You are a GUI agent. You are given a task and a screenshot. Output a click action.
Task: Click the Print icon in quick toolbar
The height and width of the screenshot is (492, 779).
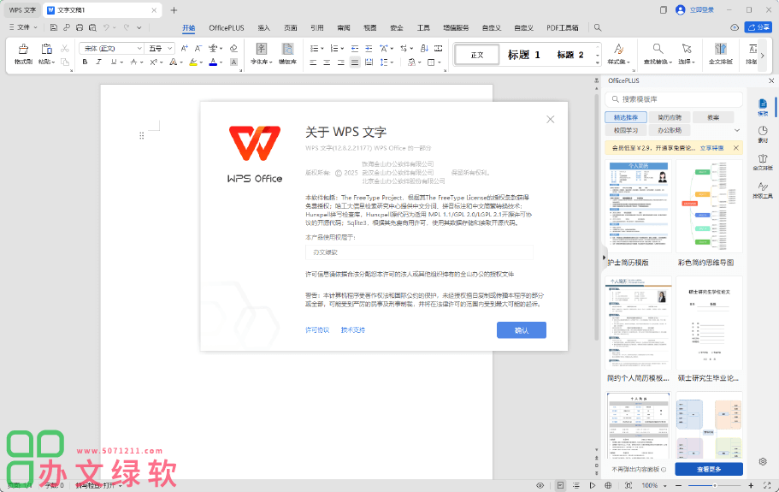[80, 28]
